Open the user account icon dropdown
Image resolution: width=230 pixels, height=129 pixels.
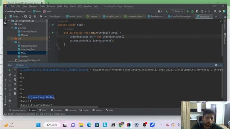(x=160, y=11)
